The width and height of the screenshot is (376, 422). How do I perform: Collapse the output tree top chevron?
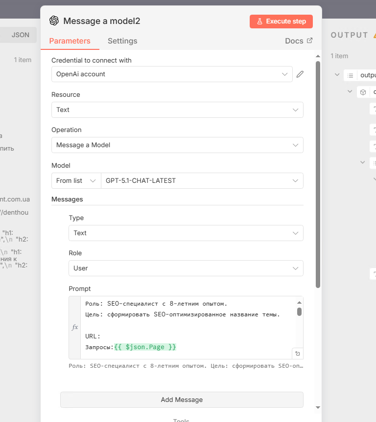point(337,74)
